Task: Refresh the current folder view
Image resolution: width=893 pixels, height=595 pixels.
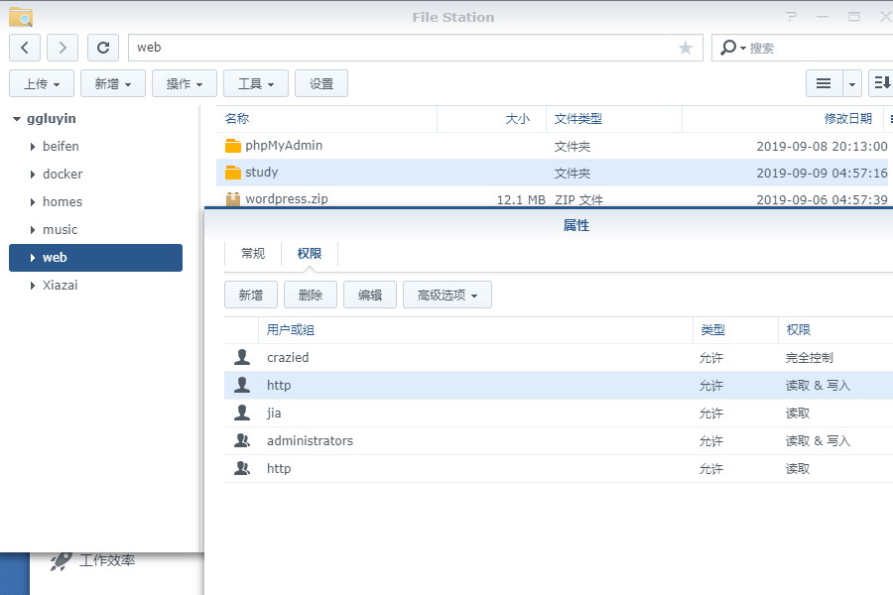Action: pos(102,47)
